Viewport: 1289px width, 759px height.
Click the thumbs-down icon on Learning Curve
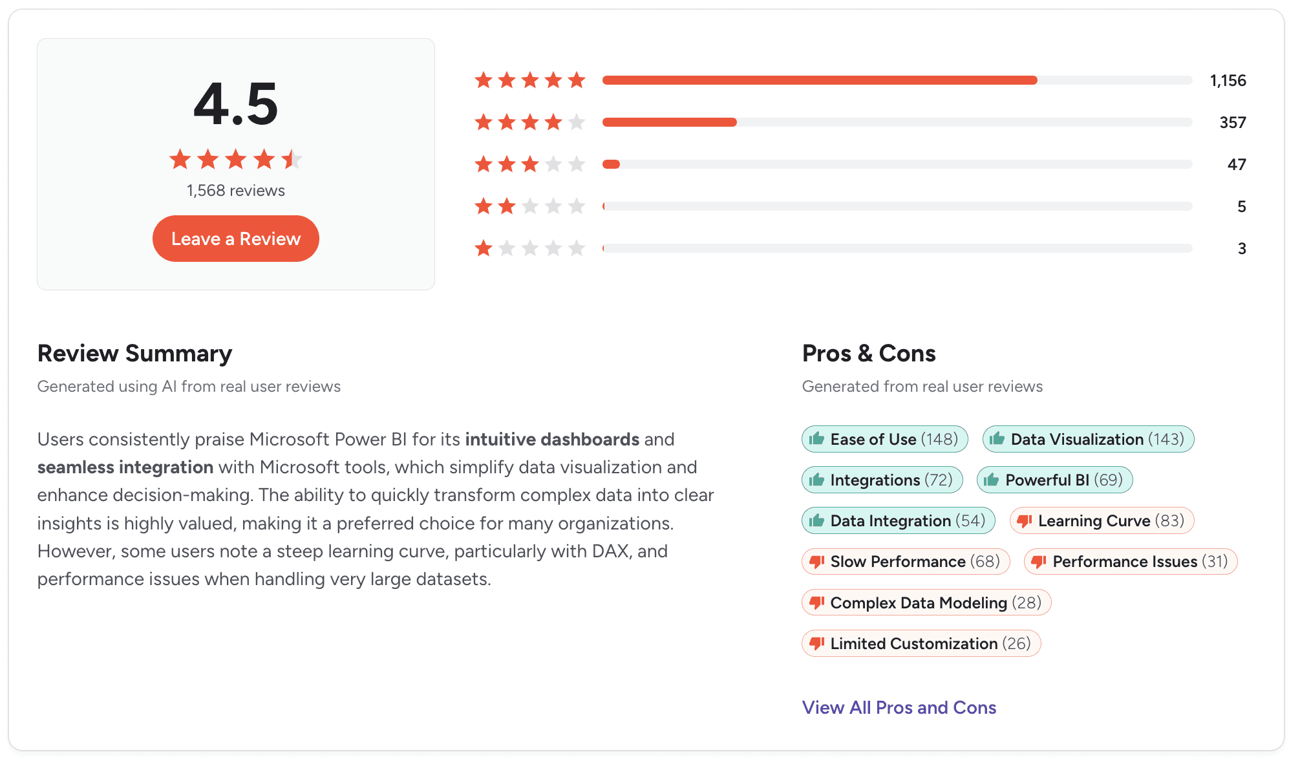coord(1023,520)
